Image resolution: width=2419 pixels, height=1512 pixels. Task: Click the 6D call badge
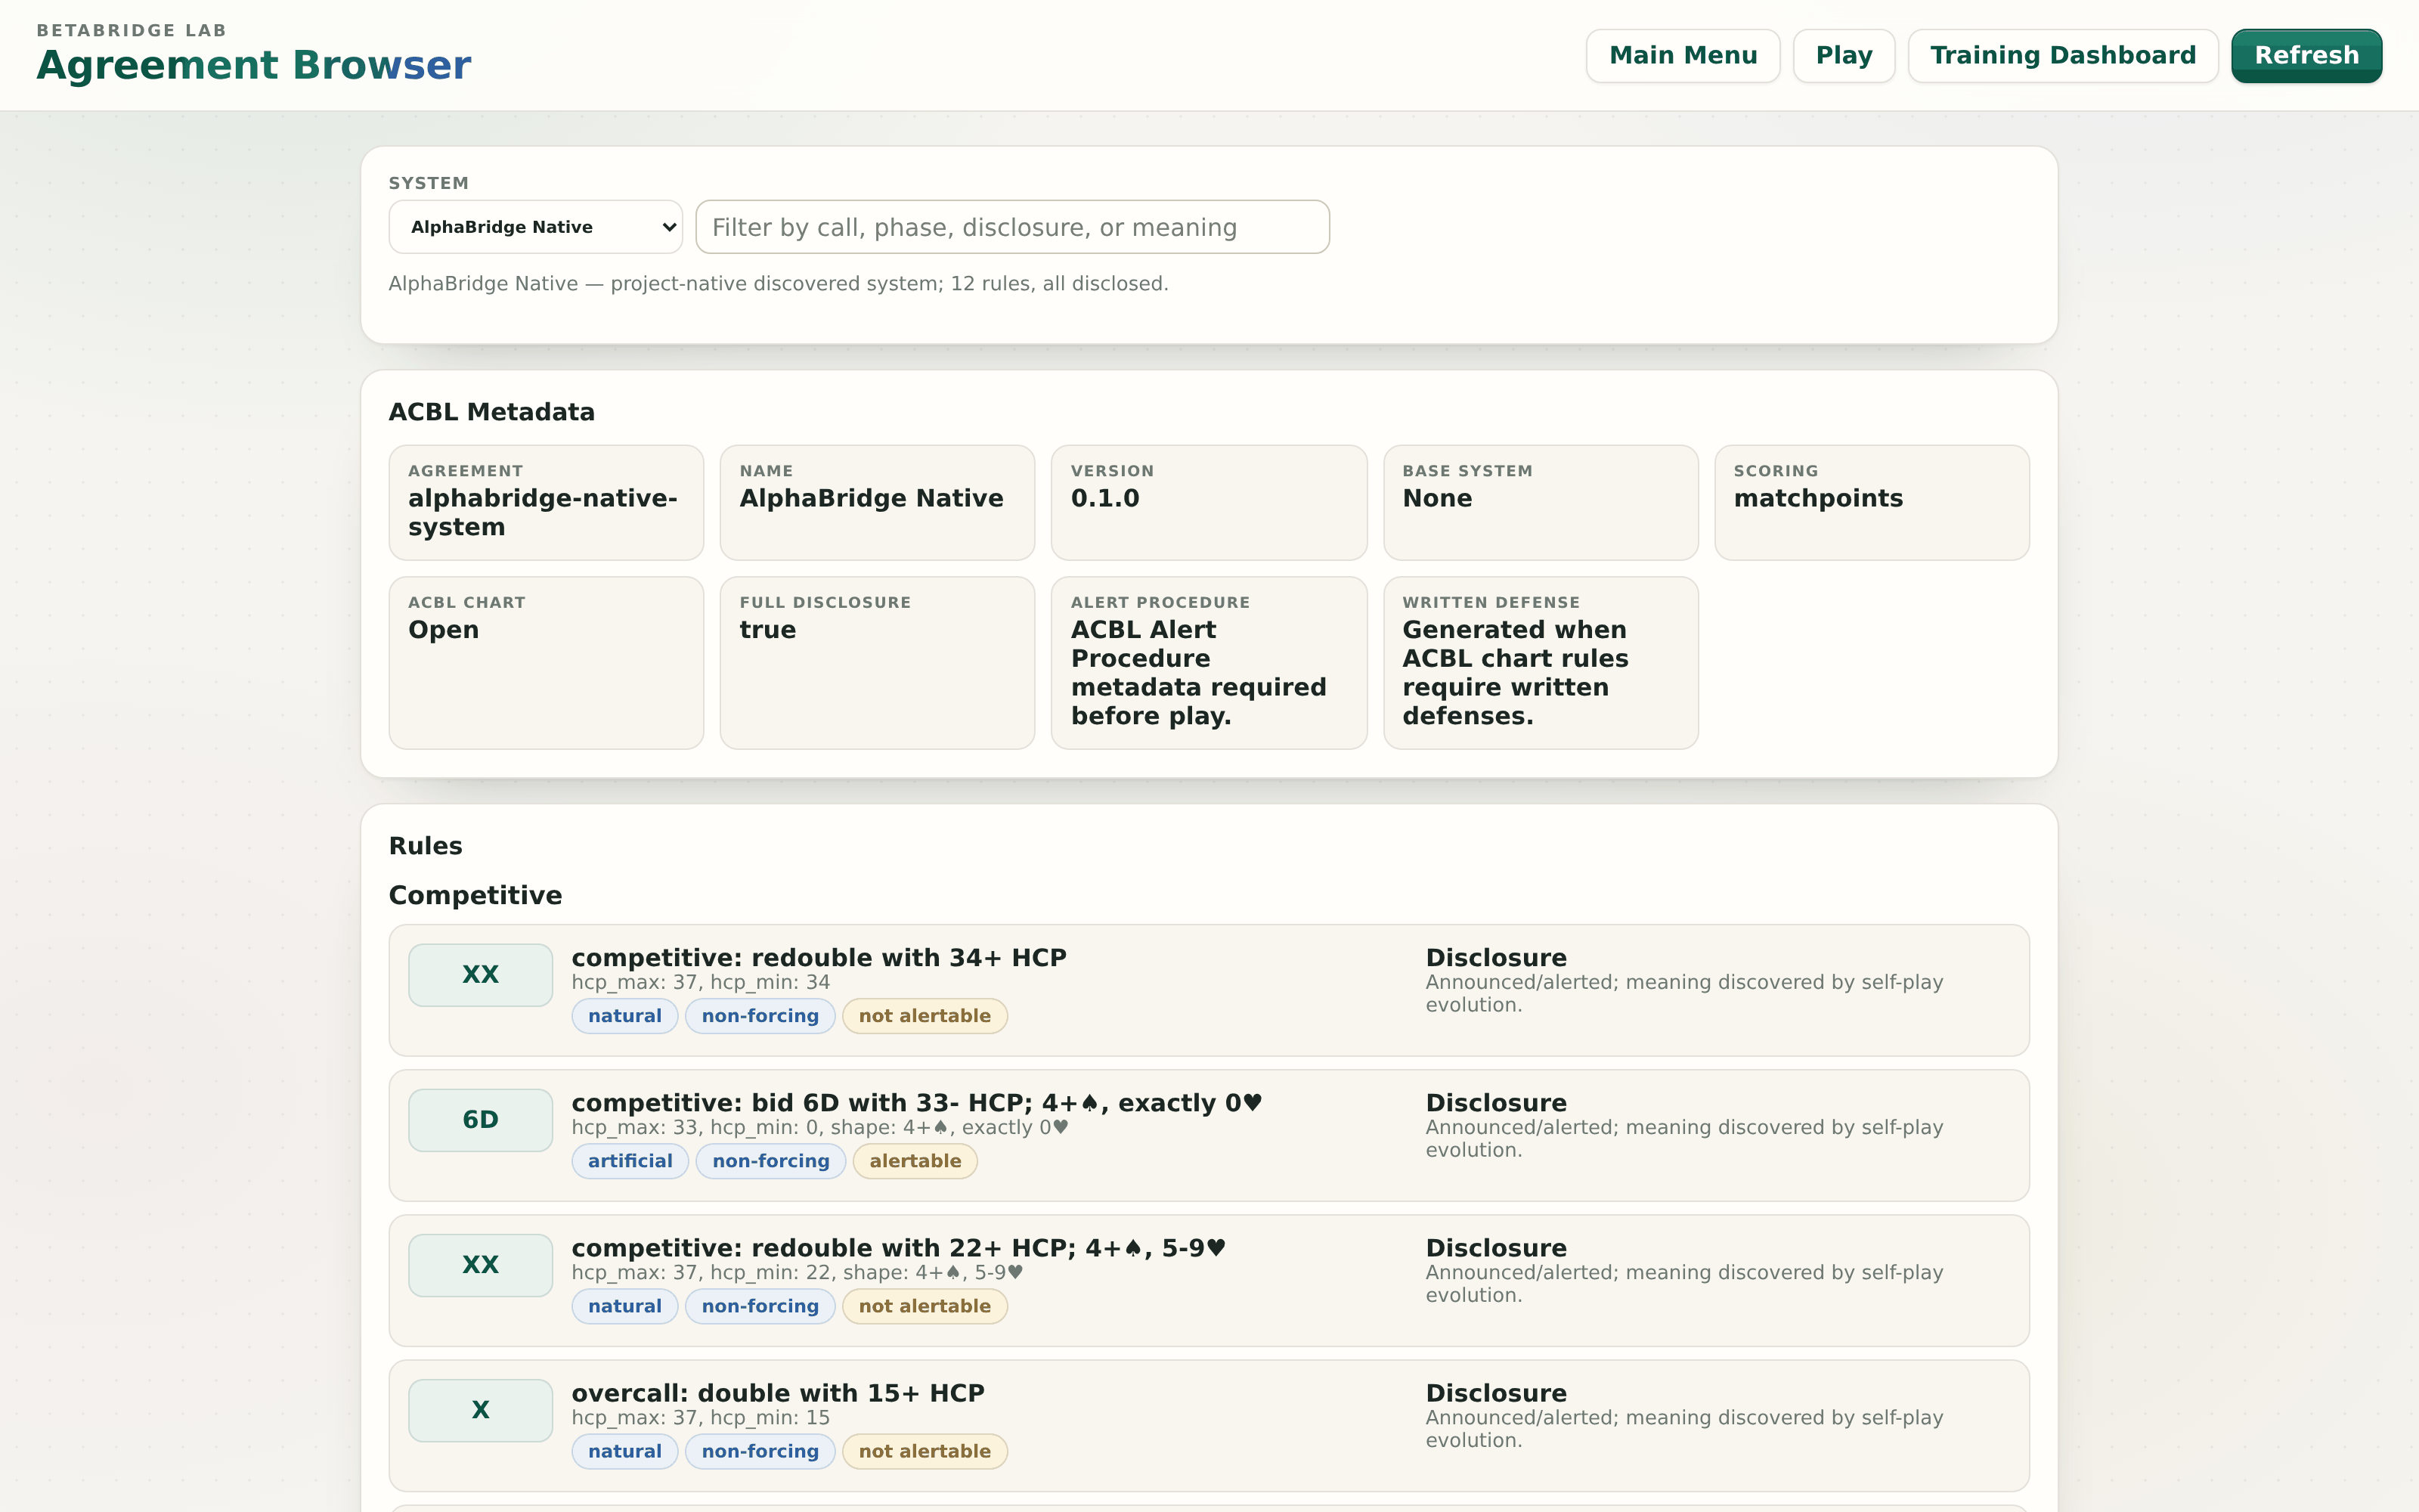pyautogui.click(x=480, y=1120)
